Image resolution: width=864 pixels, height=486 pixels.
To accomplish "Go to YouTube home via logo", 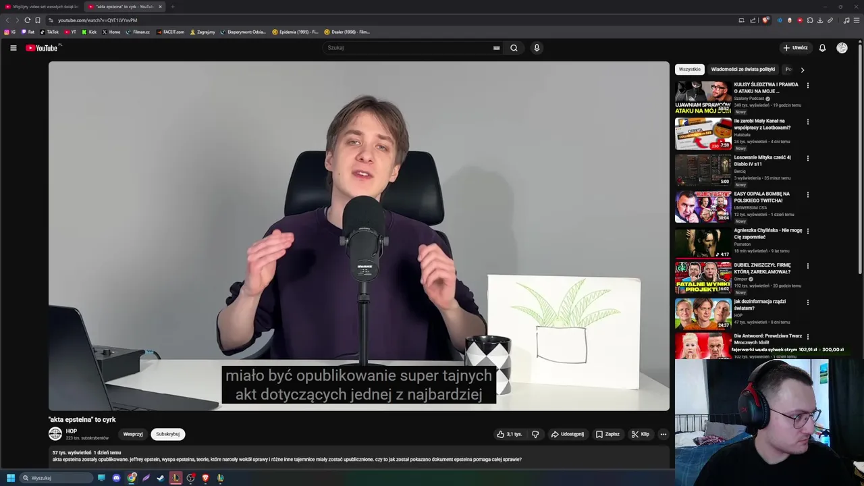I will [43, 48].
